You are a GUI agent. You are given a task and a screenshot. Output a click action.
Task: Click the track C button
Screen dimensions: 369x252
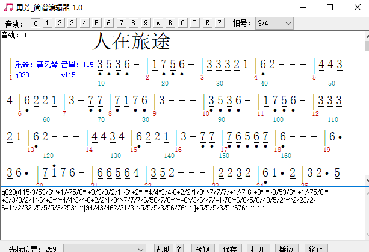pyautogui.click(x=183, y=23)
